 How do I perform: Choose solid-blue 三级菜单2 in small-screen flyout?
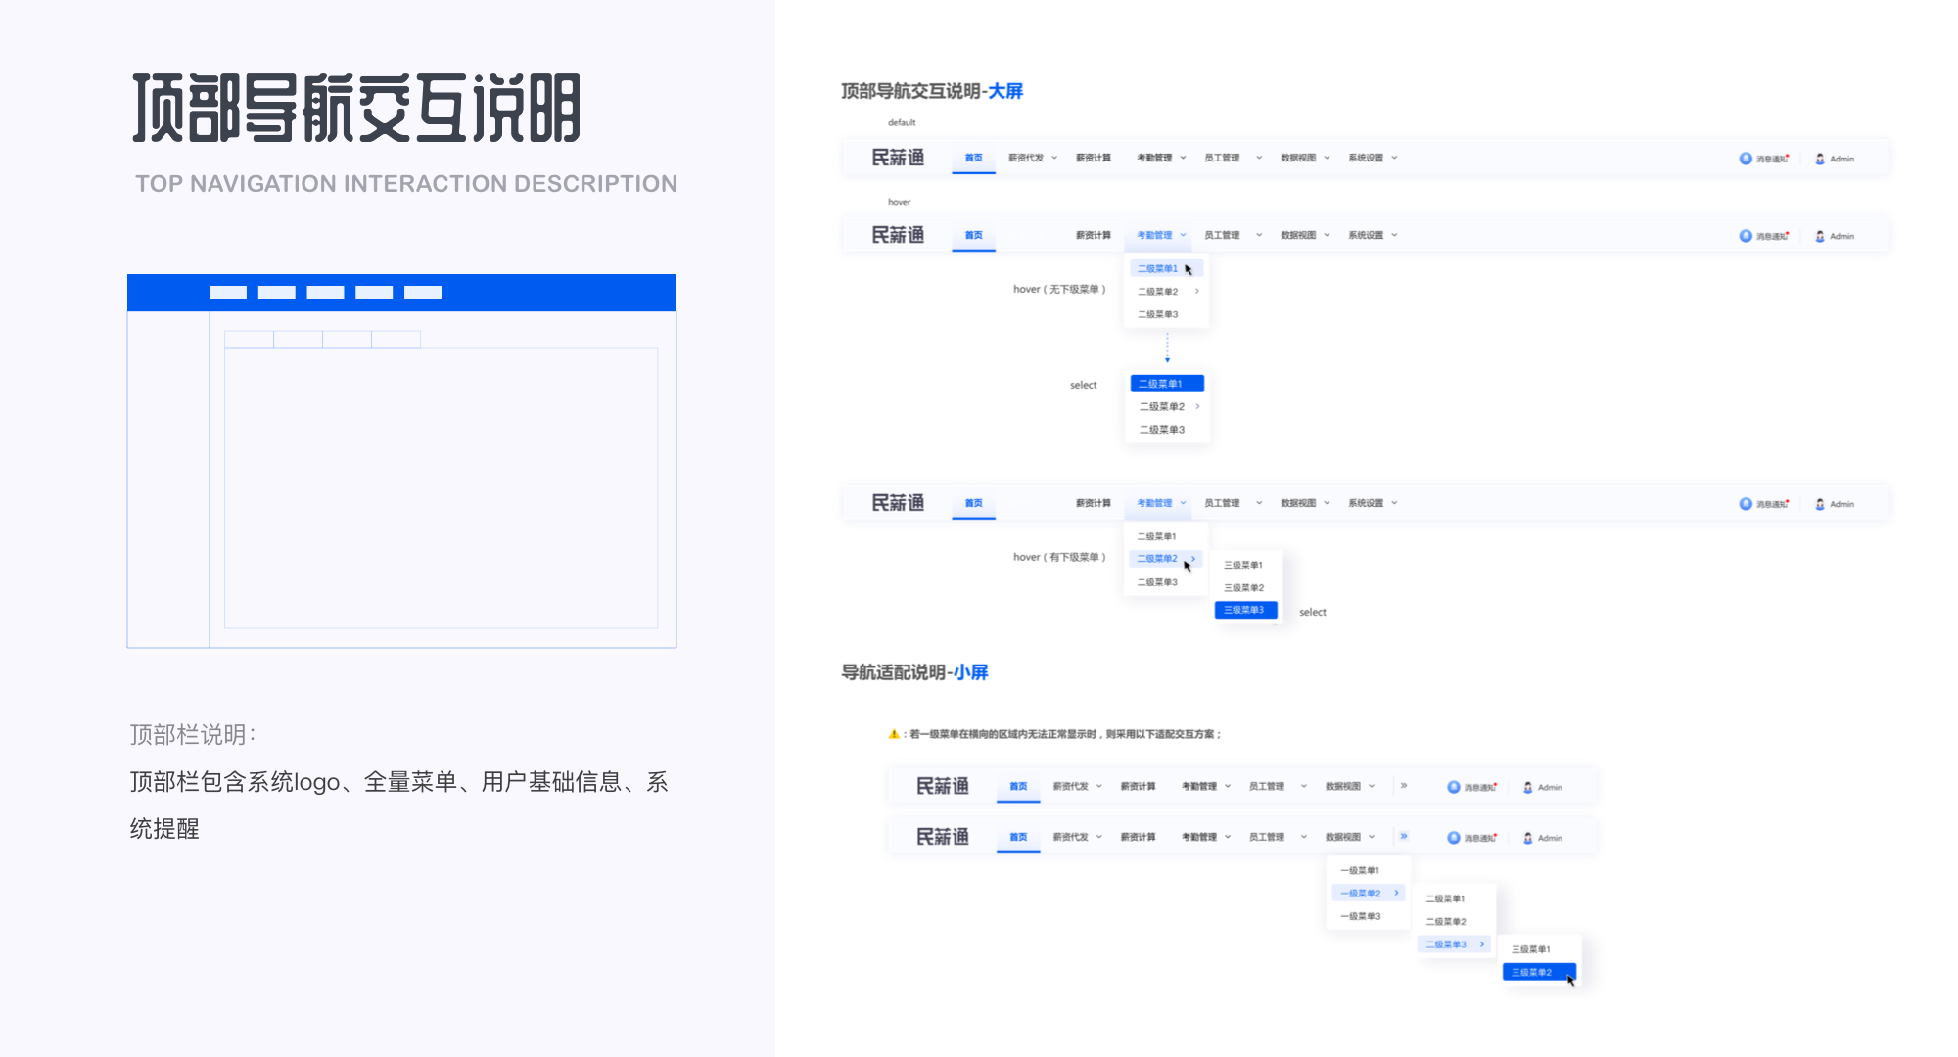pos(1539,972)
